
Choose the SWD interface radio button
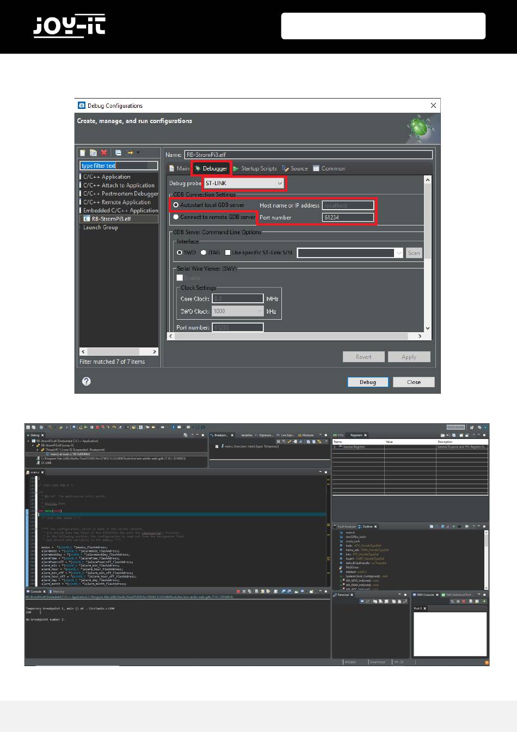(x=180, y=253)
